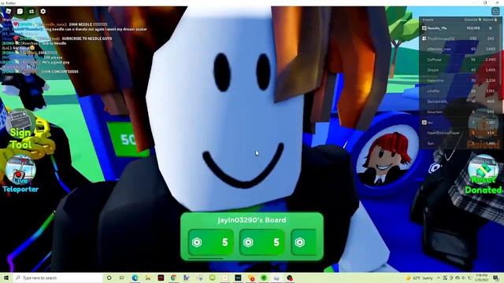504x283 pixels.
Task: Select Dream row in leaderboard
Action: click(460, 70)
